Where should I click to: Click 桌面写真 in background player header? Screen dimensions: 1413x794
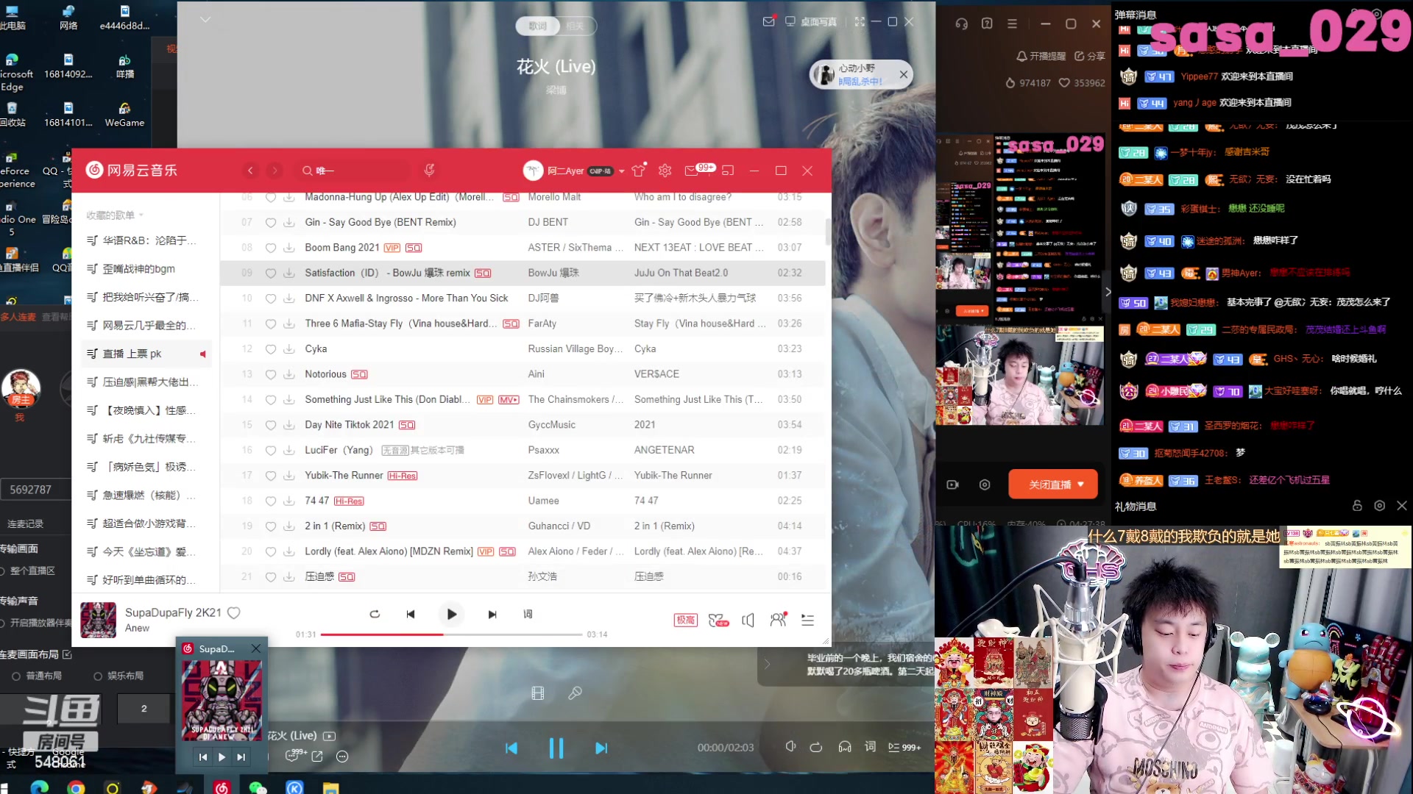[810, 22]
